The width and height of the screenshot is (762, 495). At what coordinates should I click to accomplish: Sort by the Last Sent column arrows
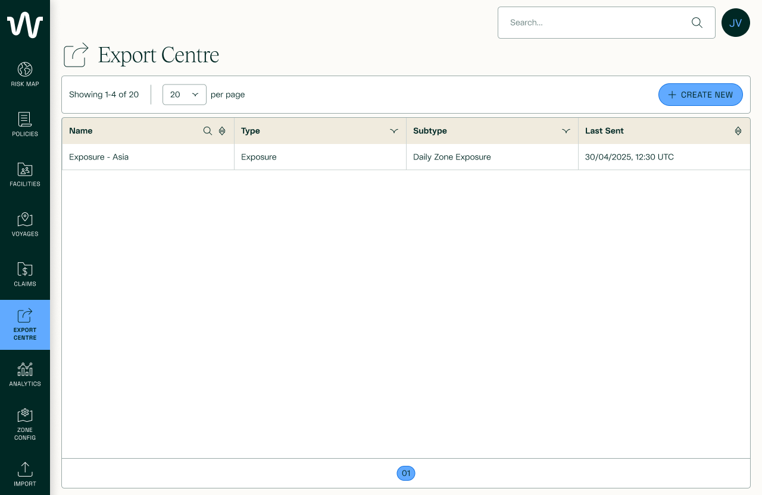click(738, 131)
